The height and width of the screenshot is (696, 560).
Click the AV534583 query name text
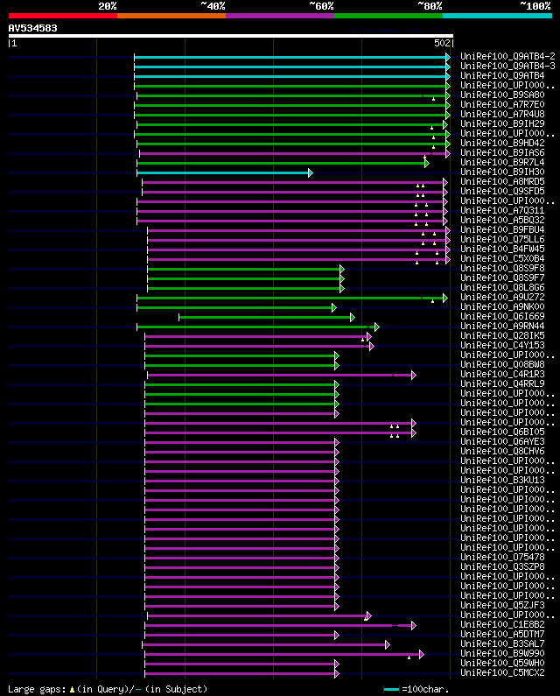click(33, 28)
